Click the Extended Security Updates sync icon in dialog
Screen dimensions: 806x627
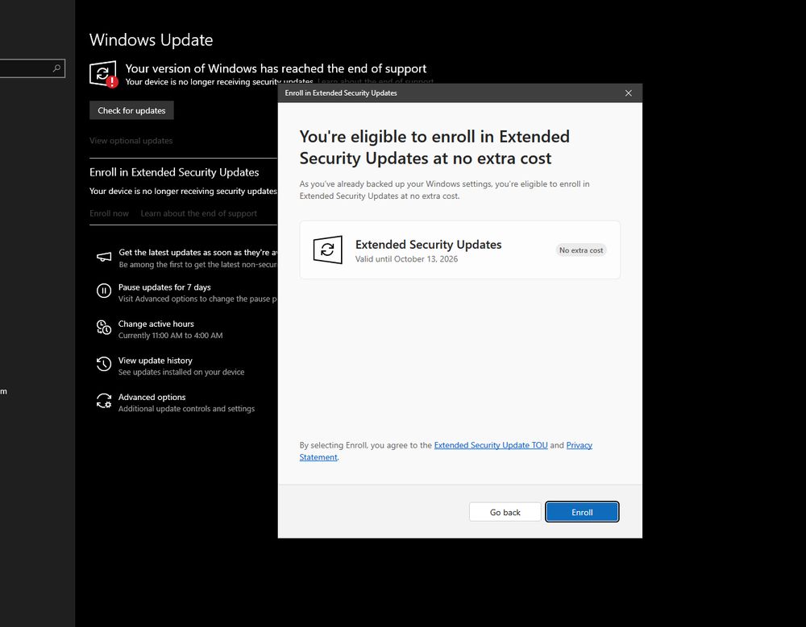point(327,250)
